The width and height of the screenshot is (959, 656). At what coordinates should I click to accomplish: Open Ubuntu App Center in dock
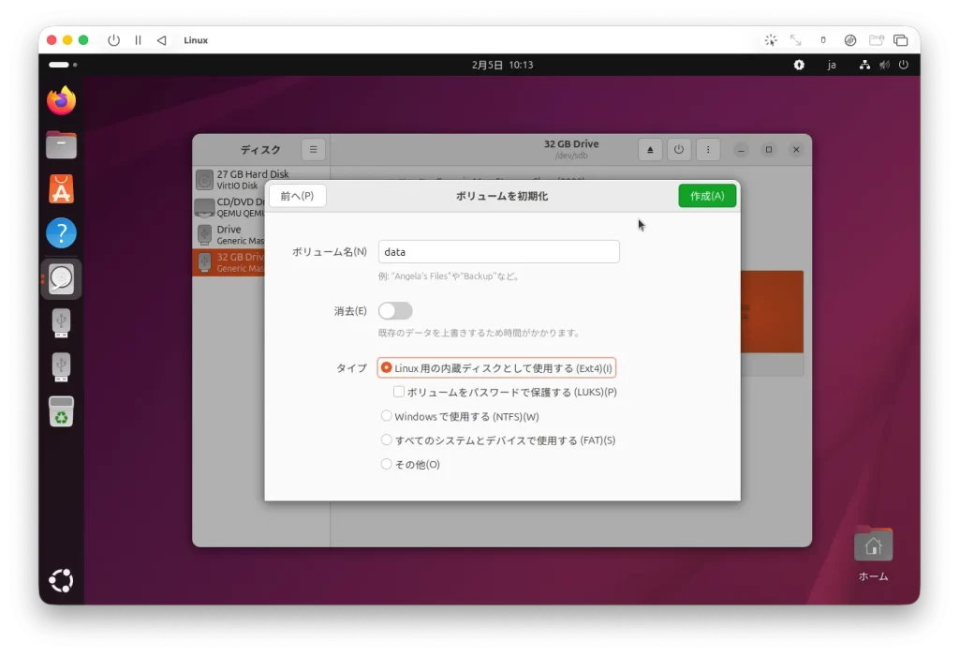[x=62, y=189]
